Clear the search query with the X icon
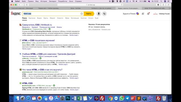 click(x=82, y=14)
